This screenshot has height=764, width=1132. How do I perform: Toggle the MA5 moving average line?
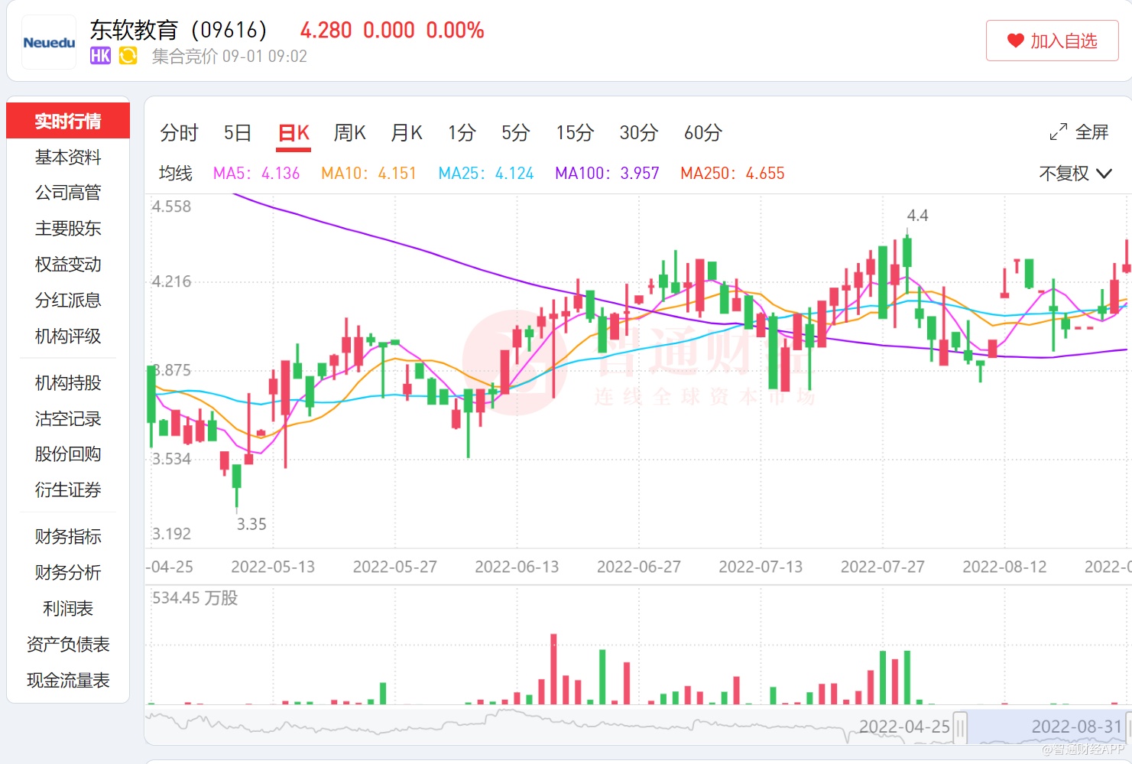(x=256, y=174)
